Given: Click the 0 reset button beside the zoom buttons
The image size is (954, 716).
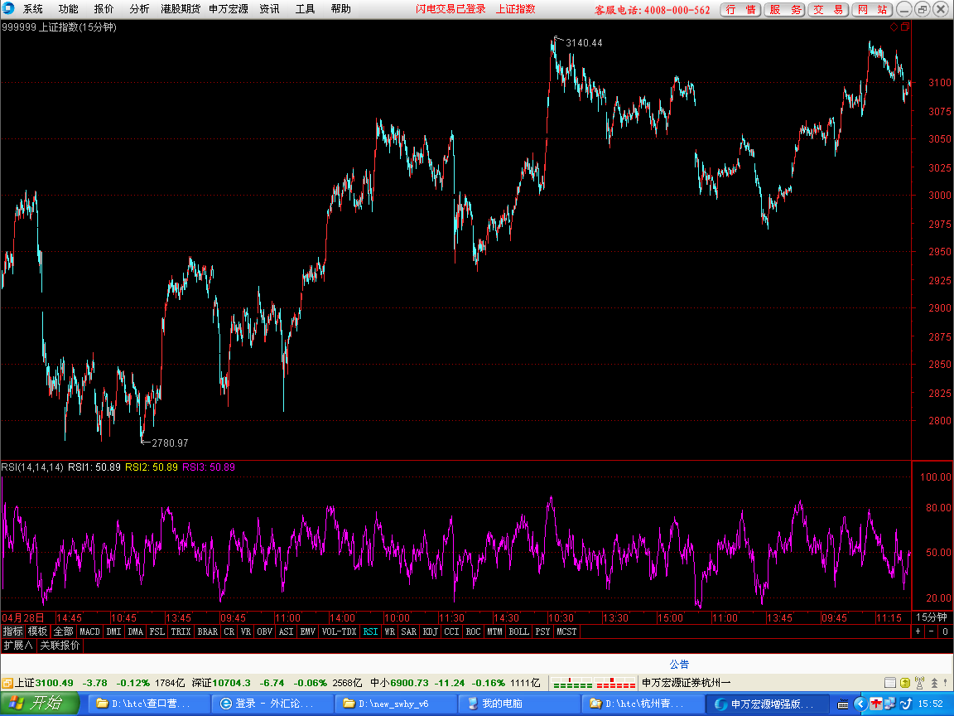Looking at the screenshot, I should pyautogui.click(x=946, y=631).
